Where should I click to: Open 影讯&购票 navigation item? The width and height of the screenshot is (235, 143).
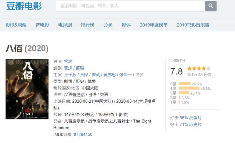16,25
